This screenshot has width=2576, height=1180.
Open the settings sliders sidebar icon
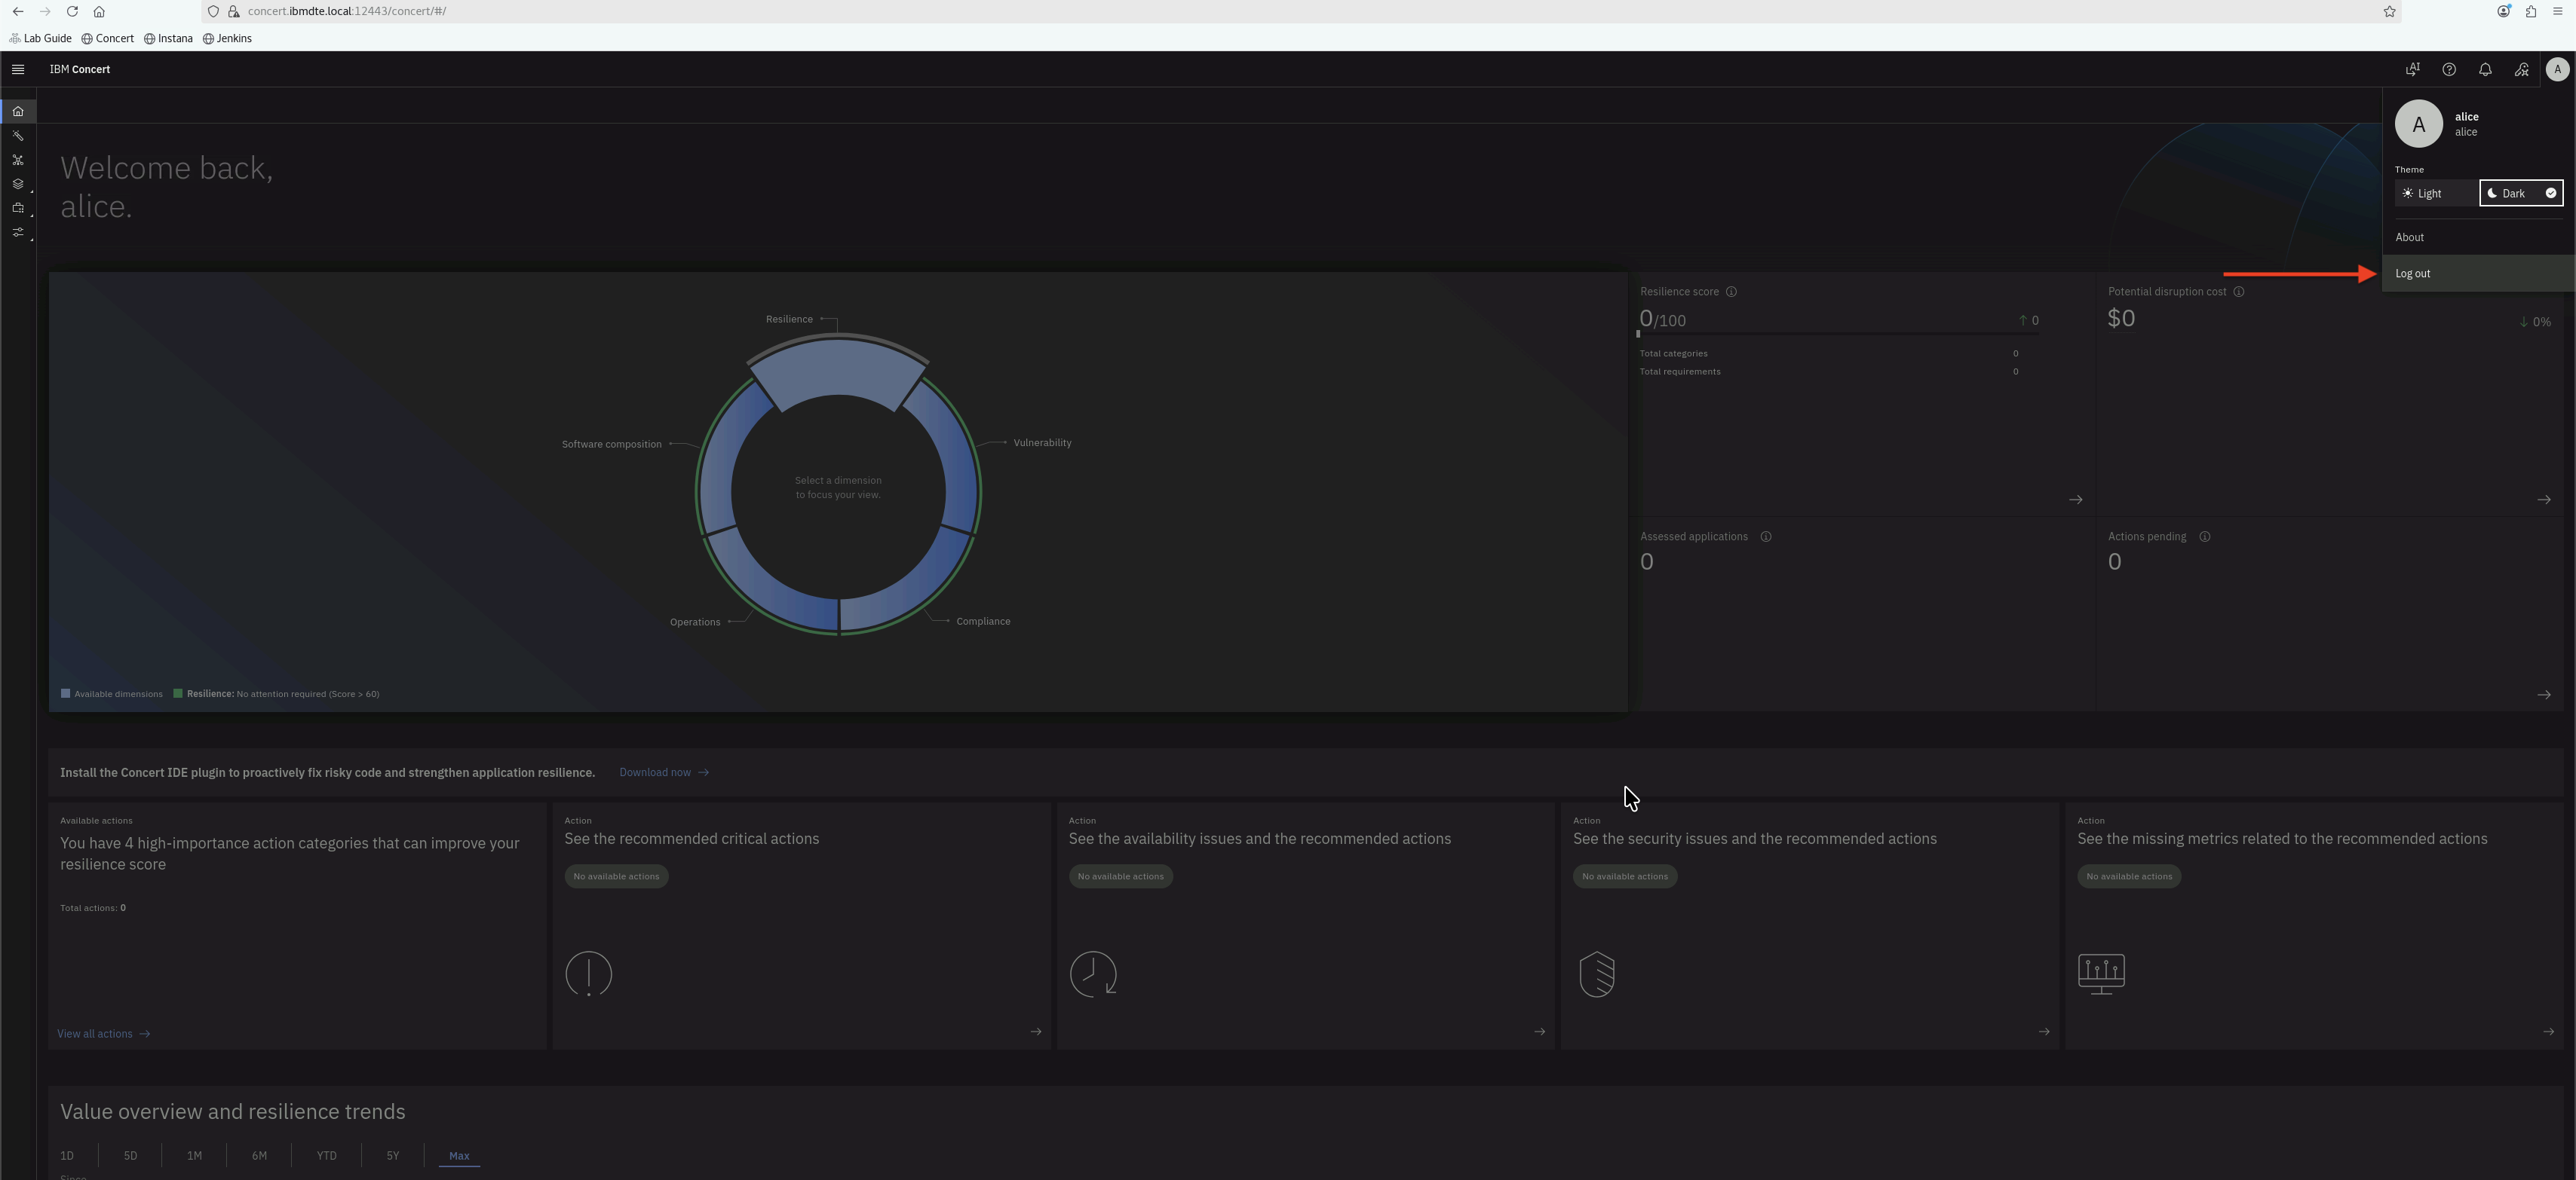(x=18, y=233)
